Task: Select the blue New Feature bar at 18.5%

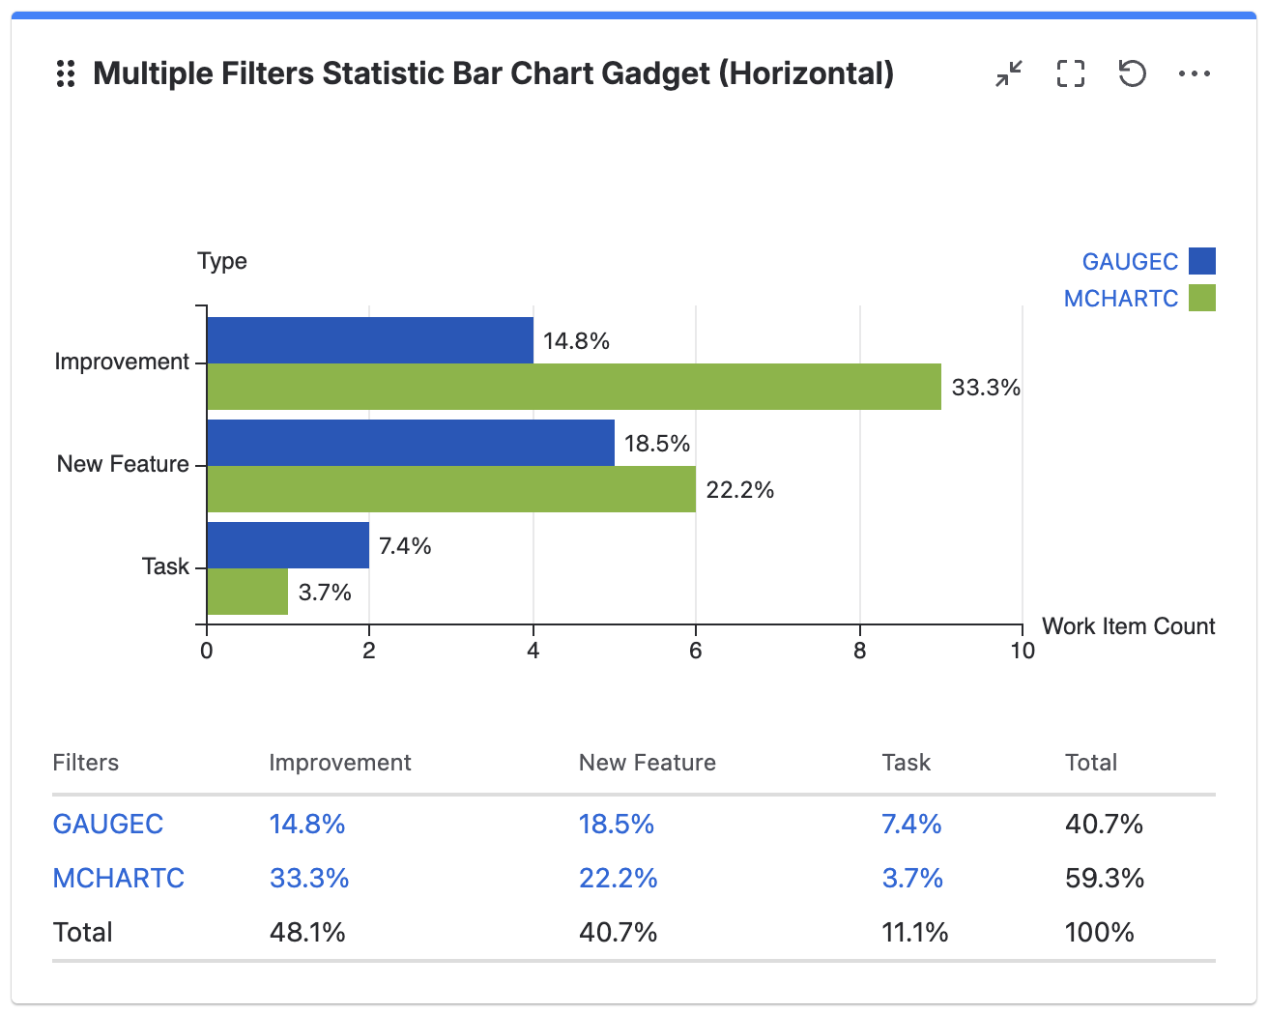Action: pos(411,443)
